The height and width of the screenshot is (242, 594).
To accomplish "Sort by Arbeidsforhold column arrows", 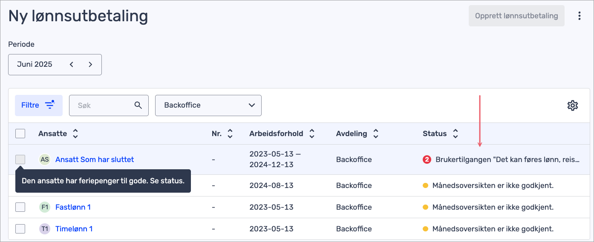I will pyautogui.click(x=312, y=134).
